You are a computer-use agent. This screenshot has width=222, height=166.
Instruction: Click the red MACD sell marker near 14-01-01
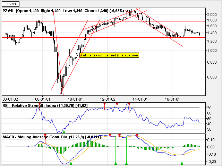137,136
